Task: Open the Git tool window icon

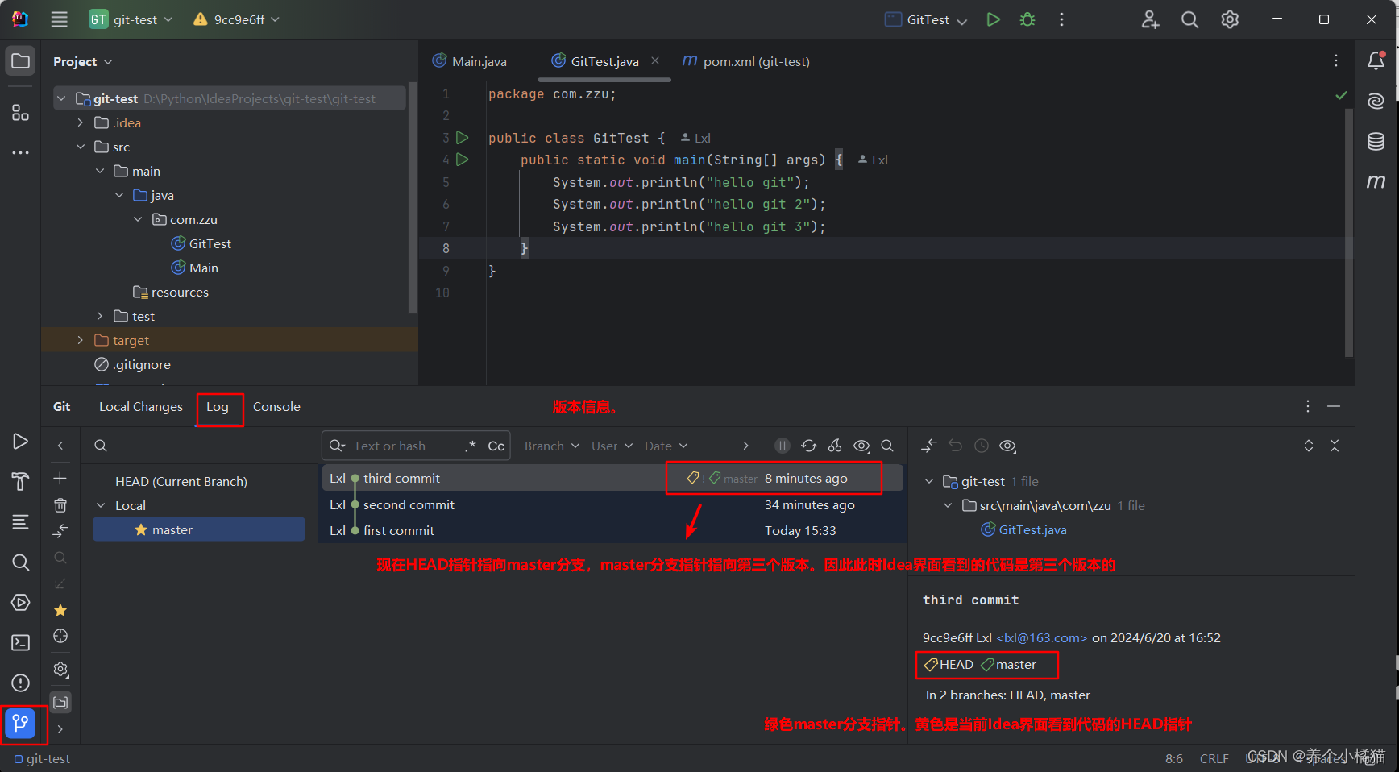Action: click(20, 723)
